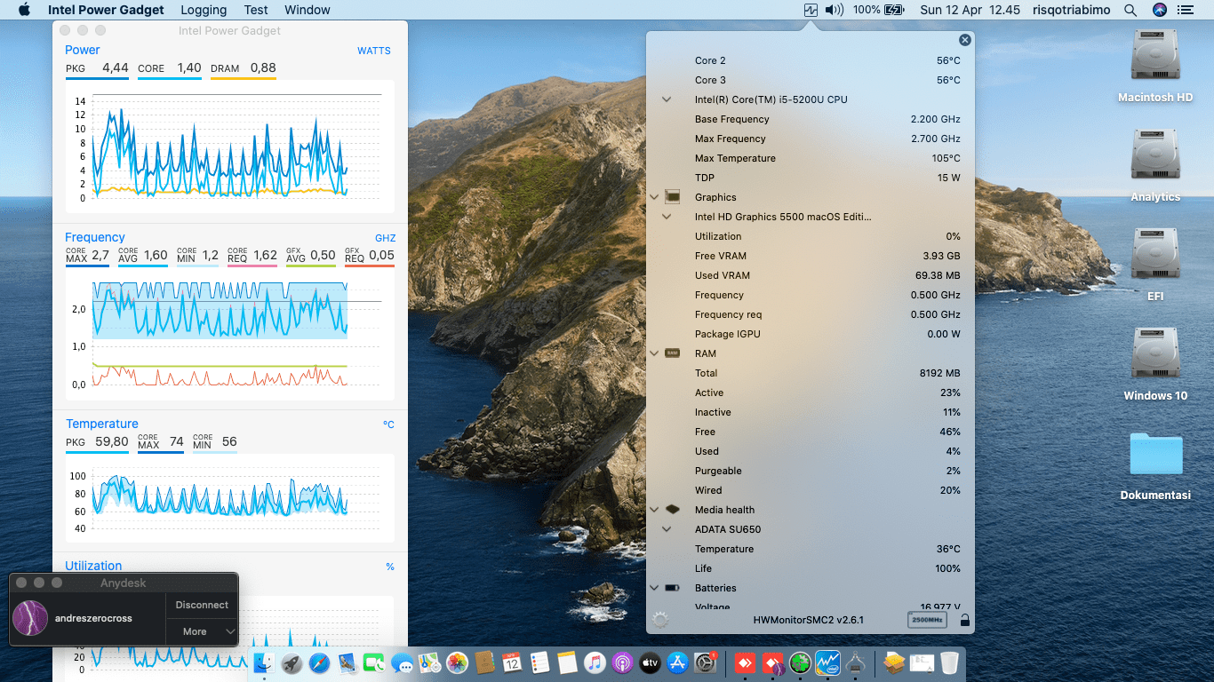Screen dimensions: 1214x682
Task: Collapse the Intel HD Graphics 5500 entry
Action: (x=667, y=217)
